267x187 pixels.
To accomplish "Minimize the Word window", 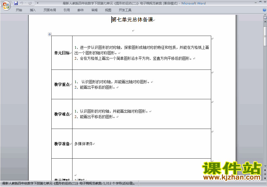I will [256, 3].
